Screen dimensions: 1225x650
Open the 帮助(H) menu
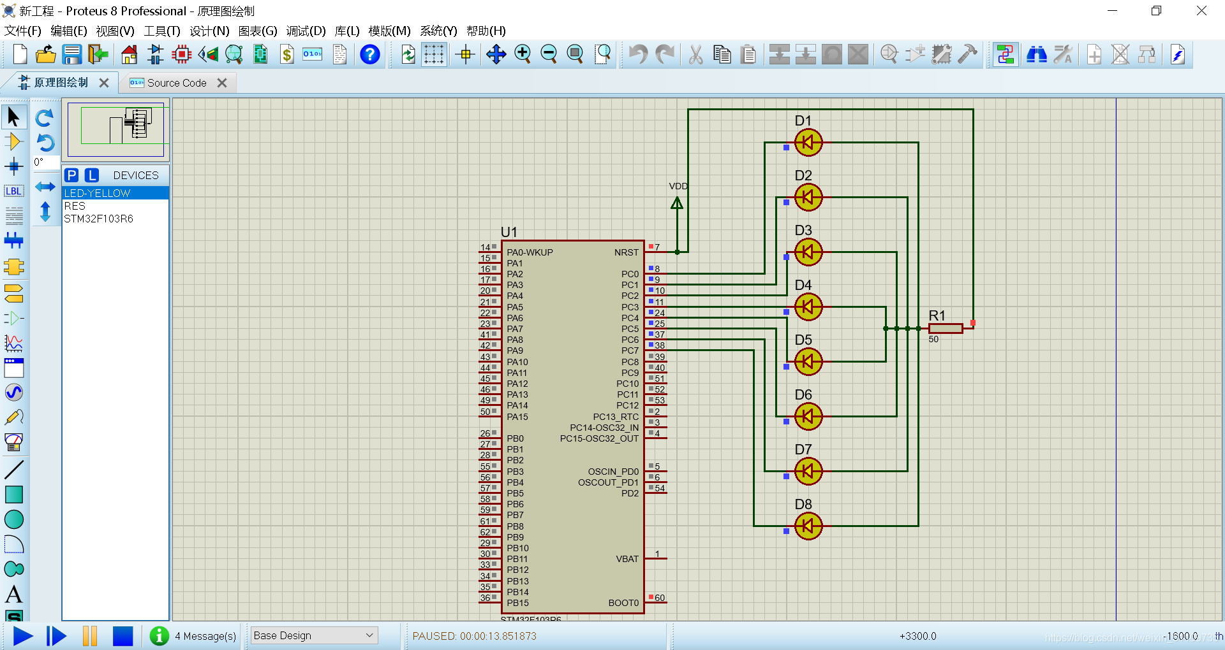[x=486, y=31]
